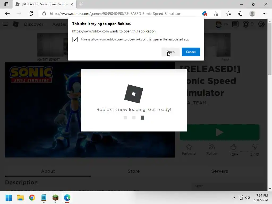
Task: Open the Favorites list icon
Action: (228, 14)
